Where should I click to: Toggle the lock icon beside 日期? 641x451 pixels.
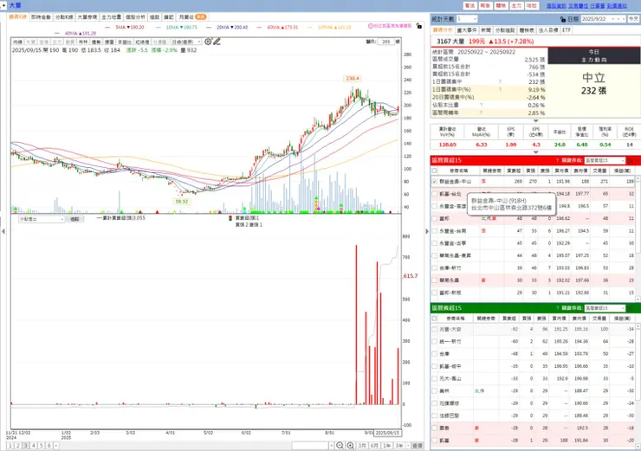pos(563,19)
